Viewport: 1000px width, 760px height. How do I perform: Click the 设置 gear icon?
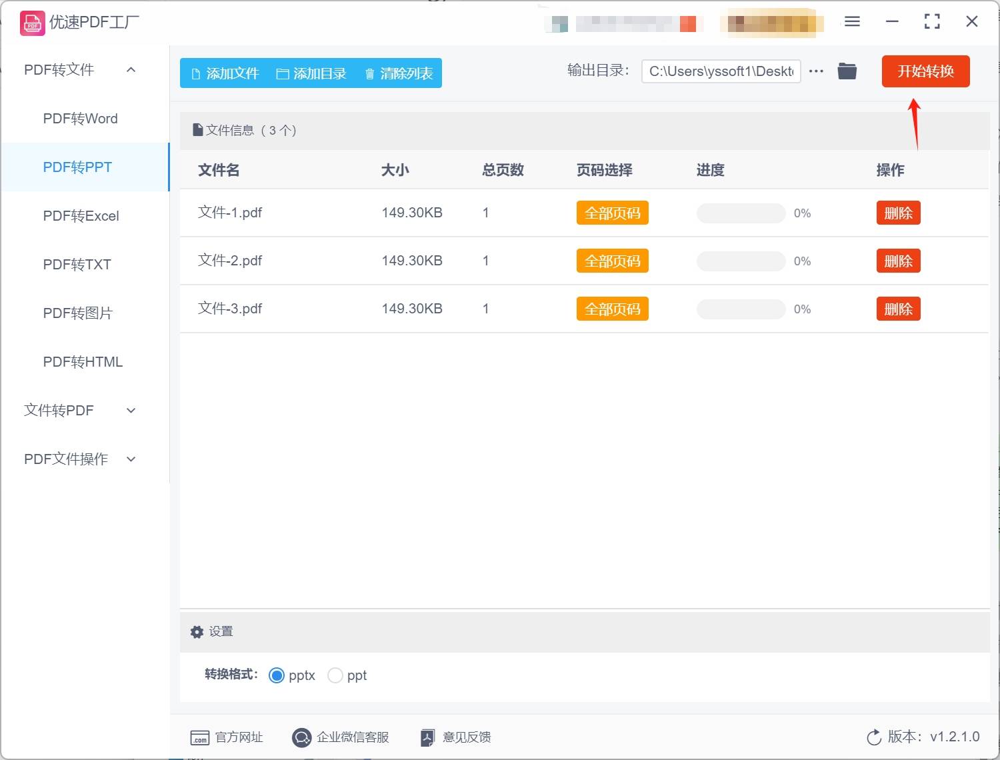click(197, 632)
